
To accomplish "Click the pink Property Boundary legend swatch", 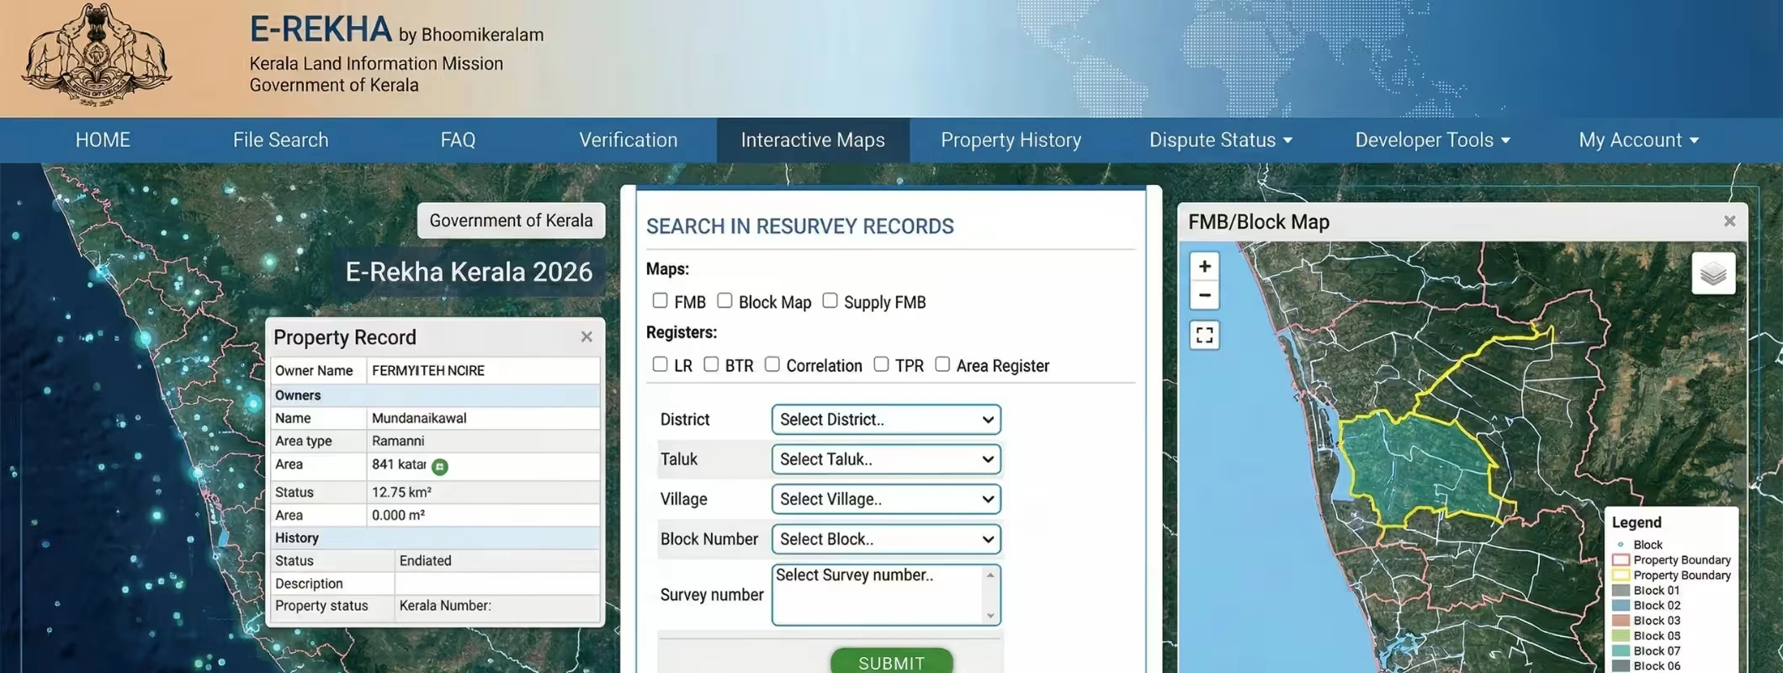I will click(x=1621, y=560).
